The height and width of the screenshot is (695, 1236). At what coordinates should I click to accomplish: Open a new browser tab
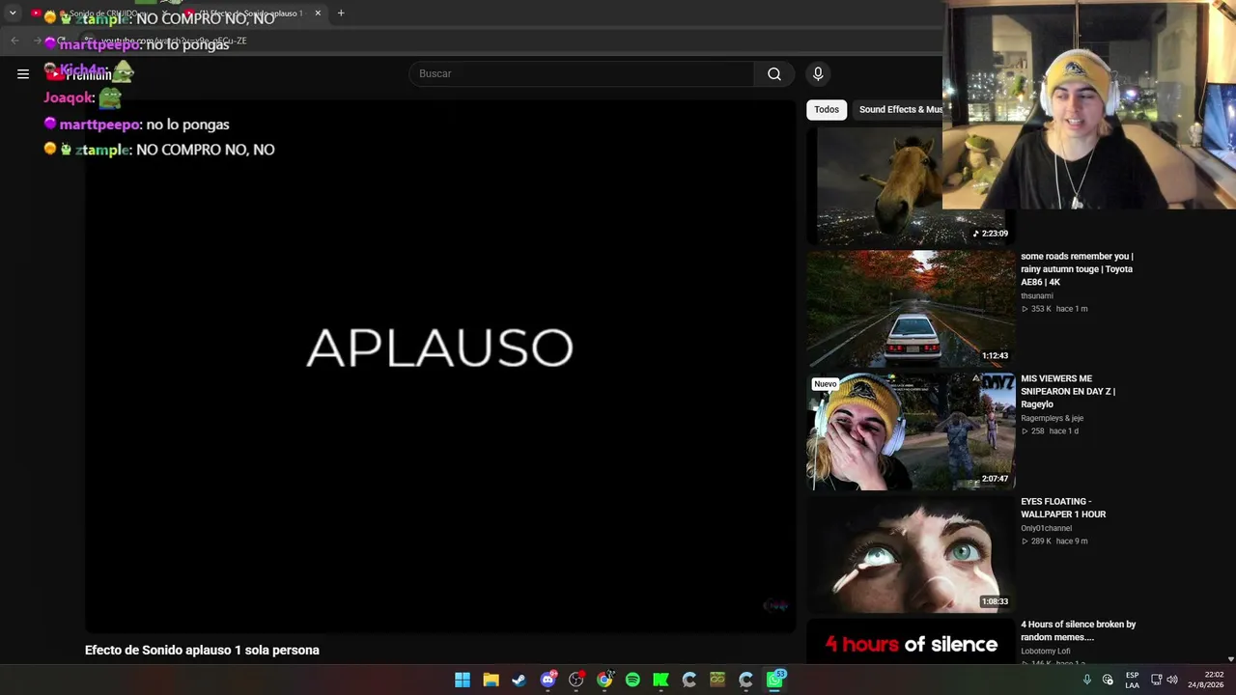341,14
